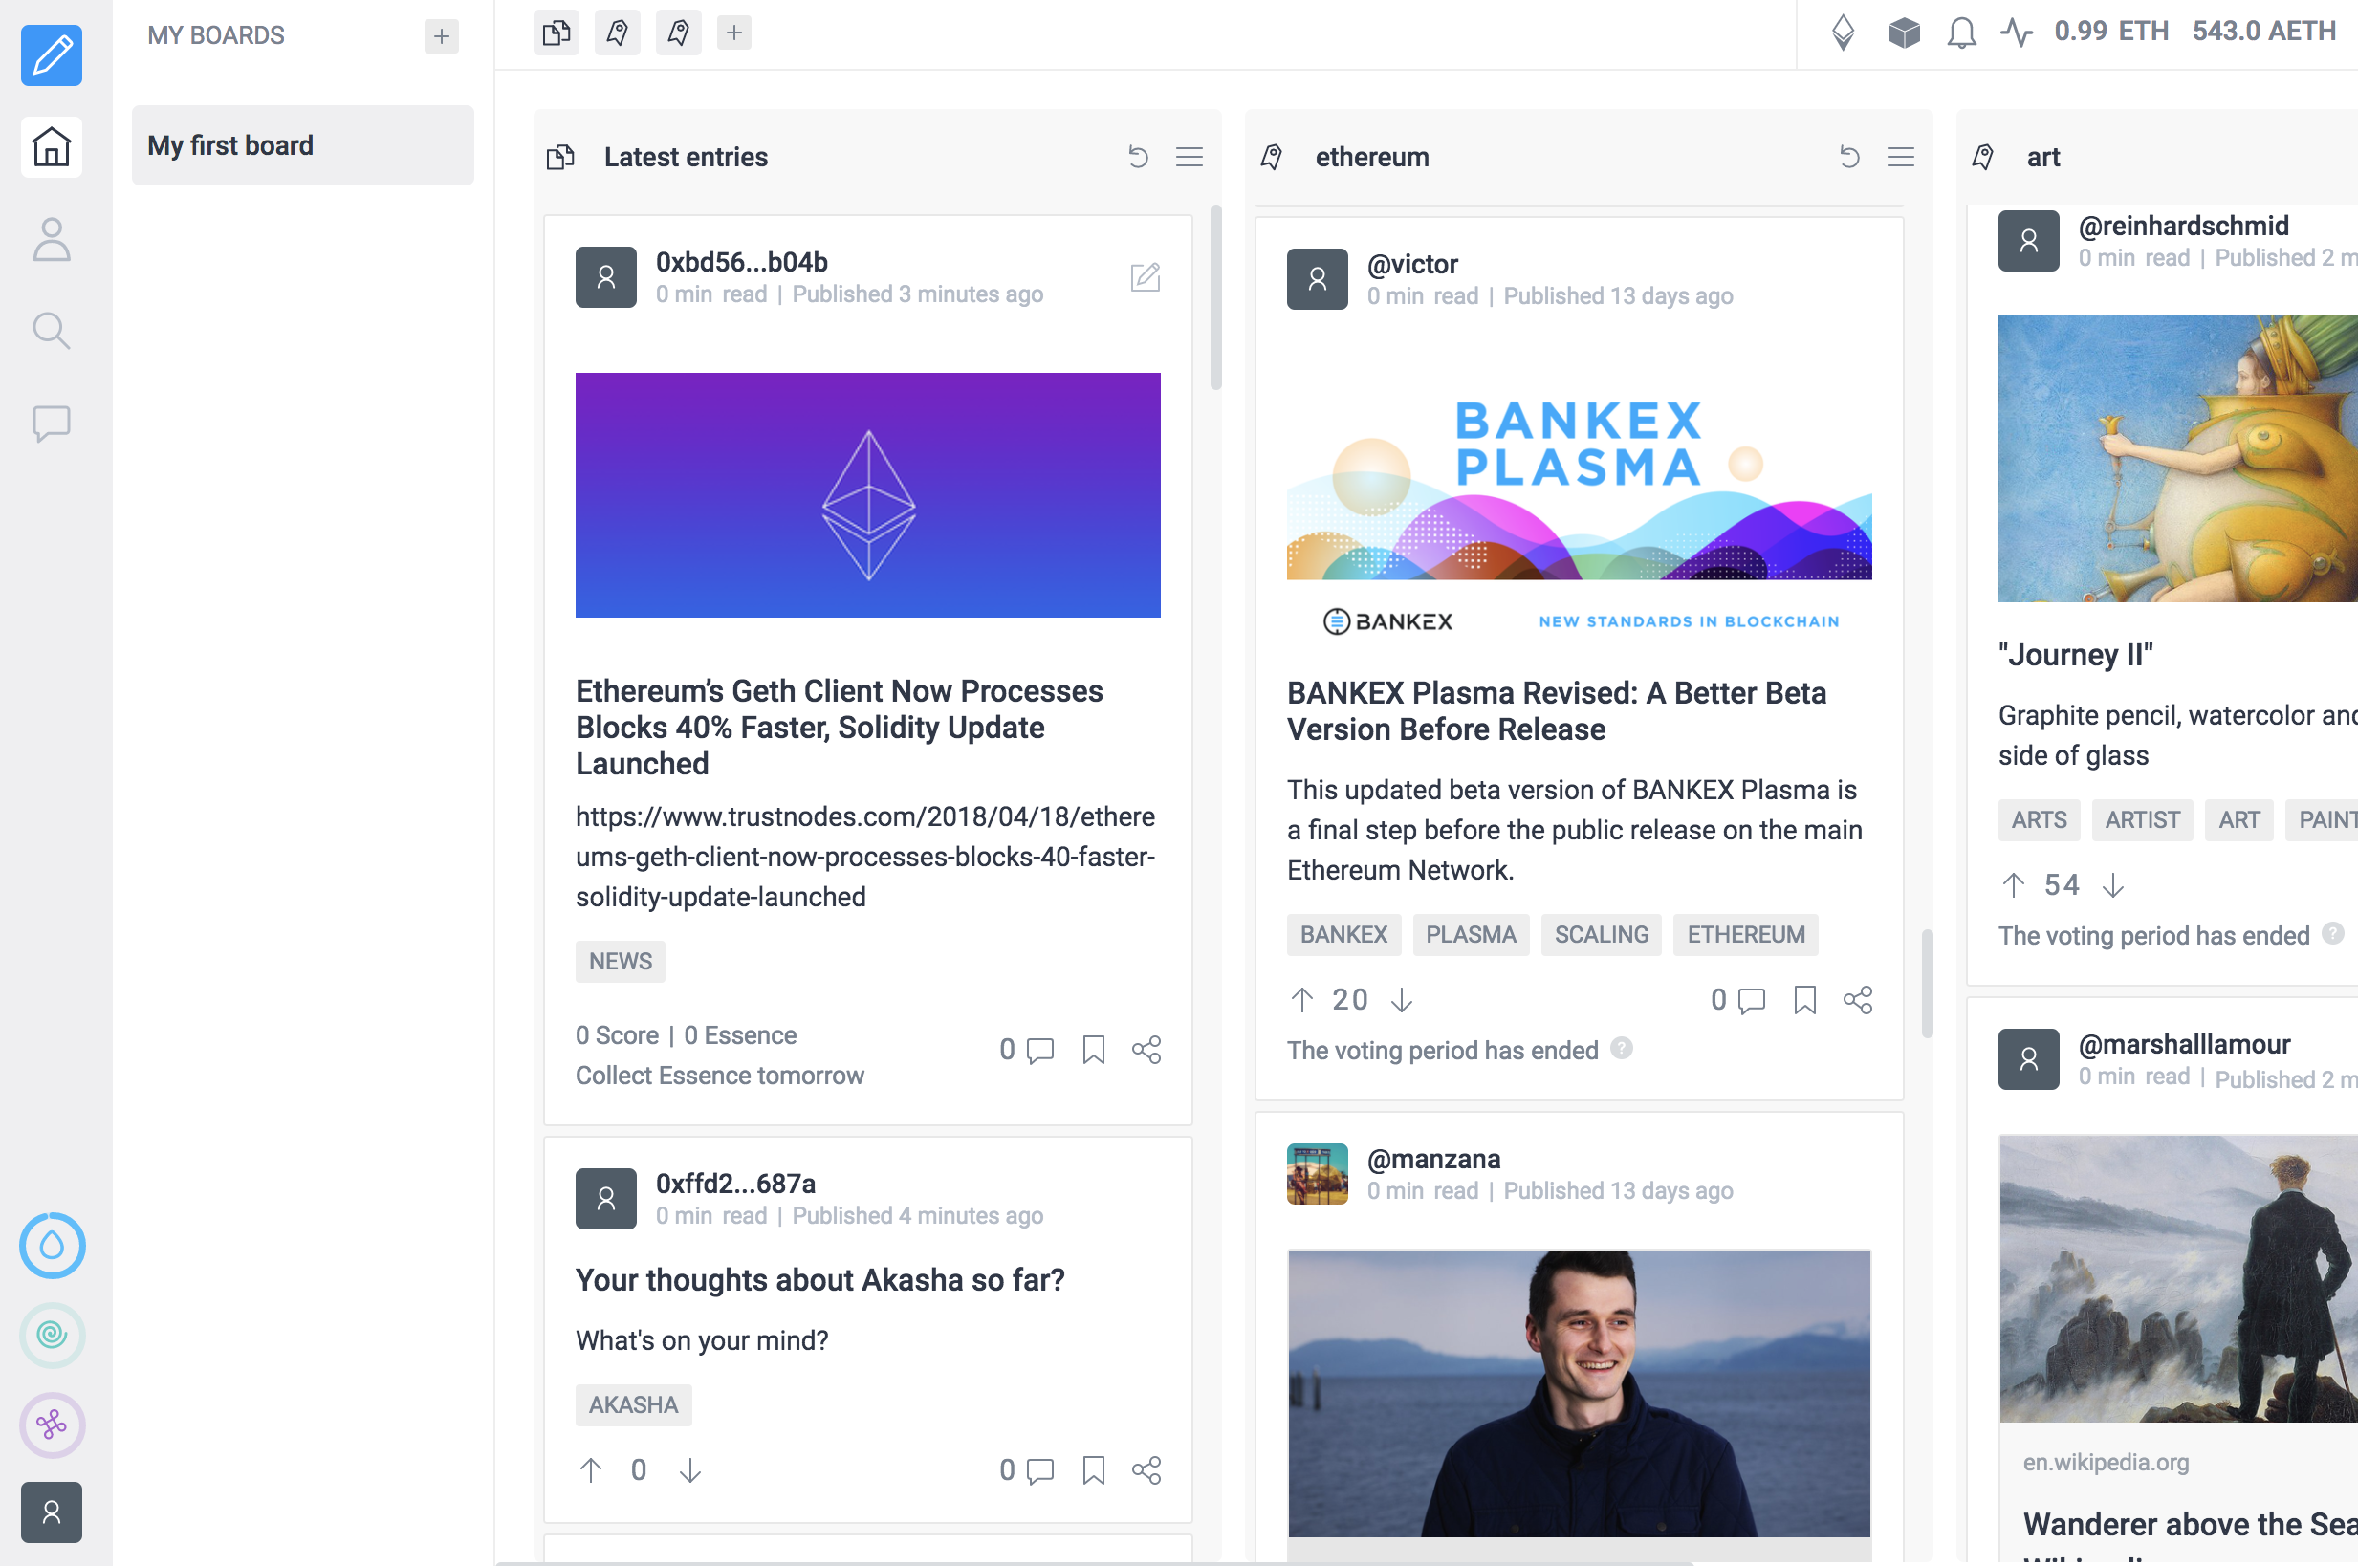Screen dimensions: 2358x1566
Task: Open the search magnifier in sidebar
Action: pos(51,331)
